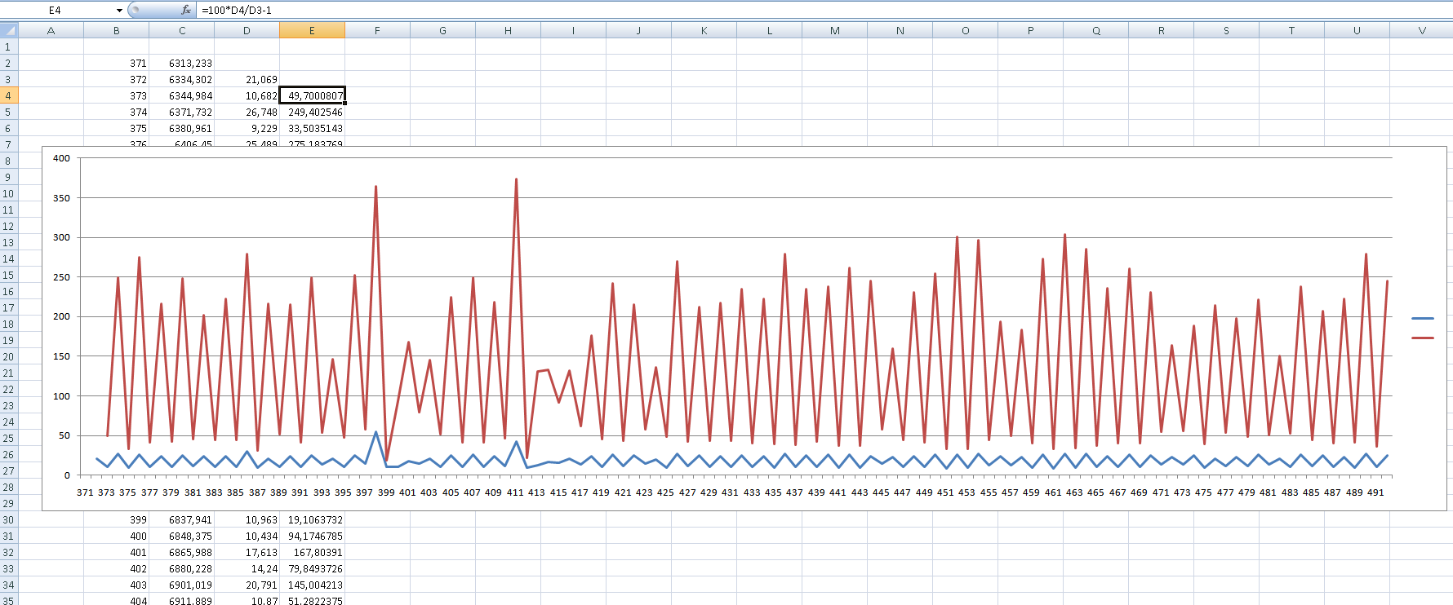Click the horizontal axis label 371
Image resolution: width=1453 pixels, height=605 pixels.
click(85, 492)
